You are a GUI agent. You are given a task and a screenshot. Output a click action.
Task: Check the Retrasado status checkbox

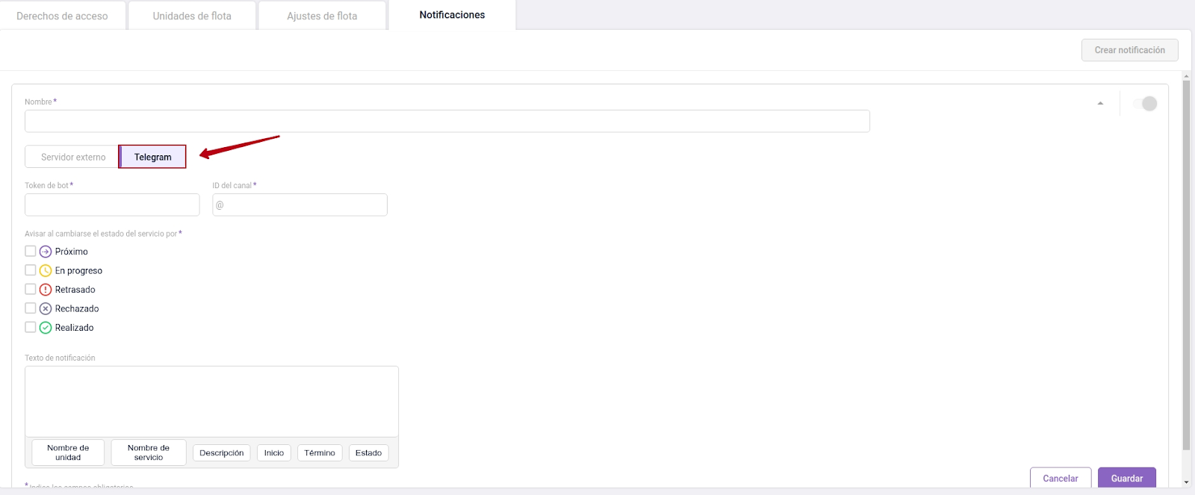pyautogui.click(x=31, y=290)
